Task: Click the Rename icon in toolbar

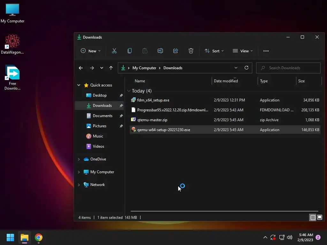Action: pos(160,51)
